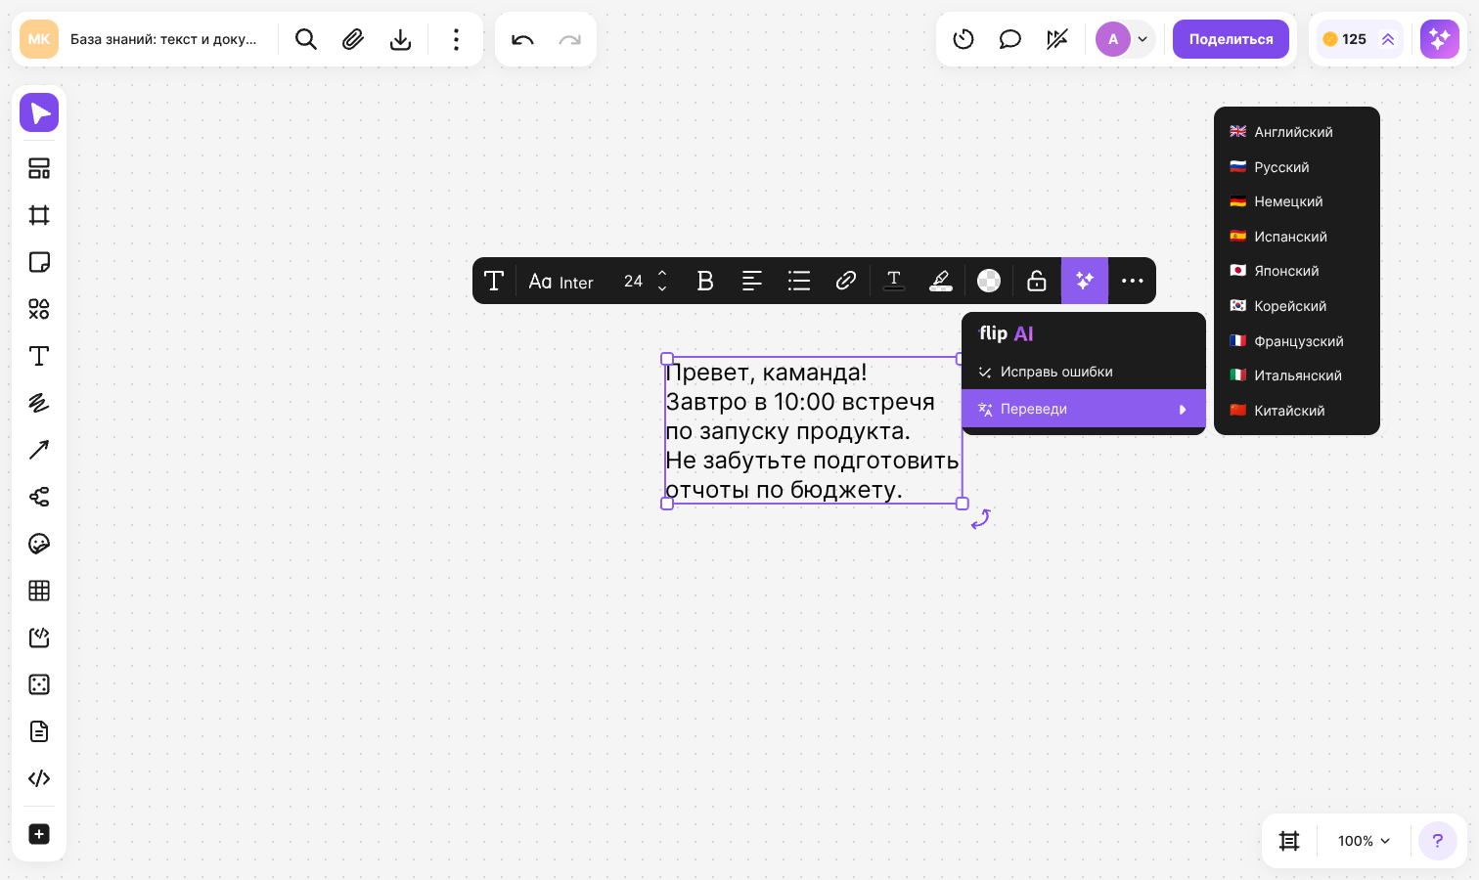Click the plus button at sidebar bottom
The height and width of the screenshot is (880, 1479).
click(39, 834)
